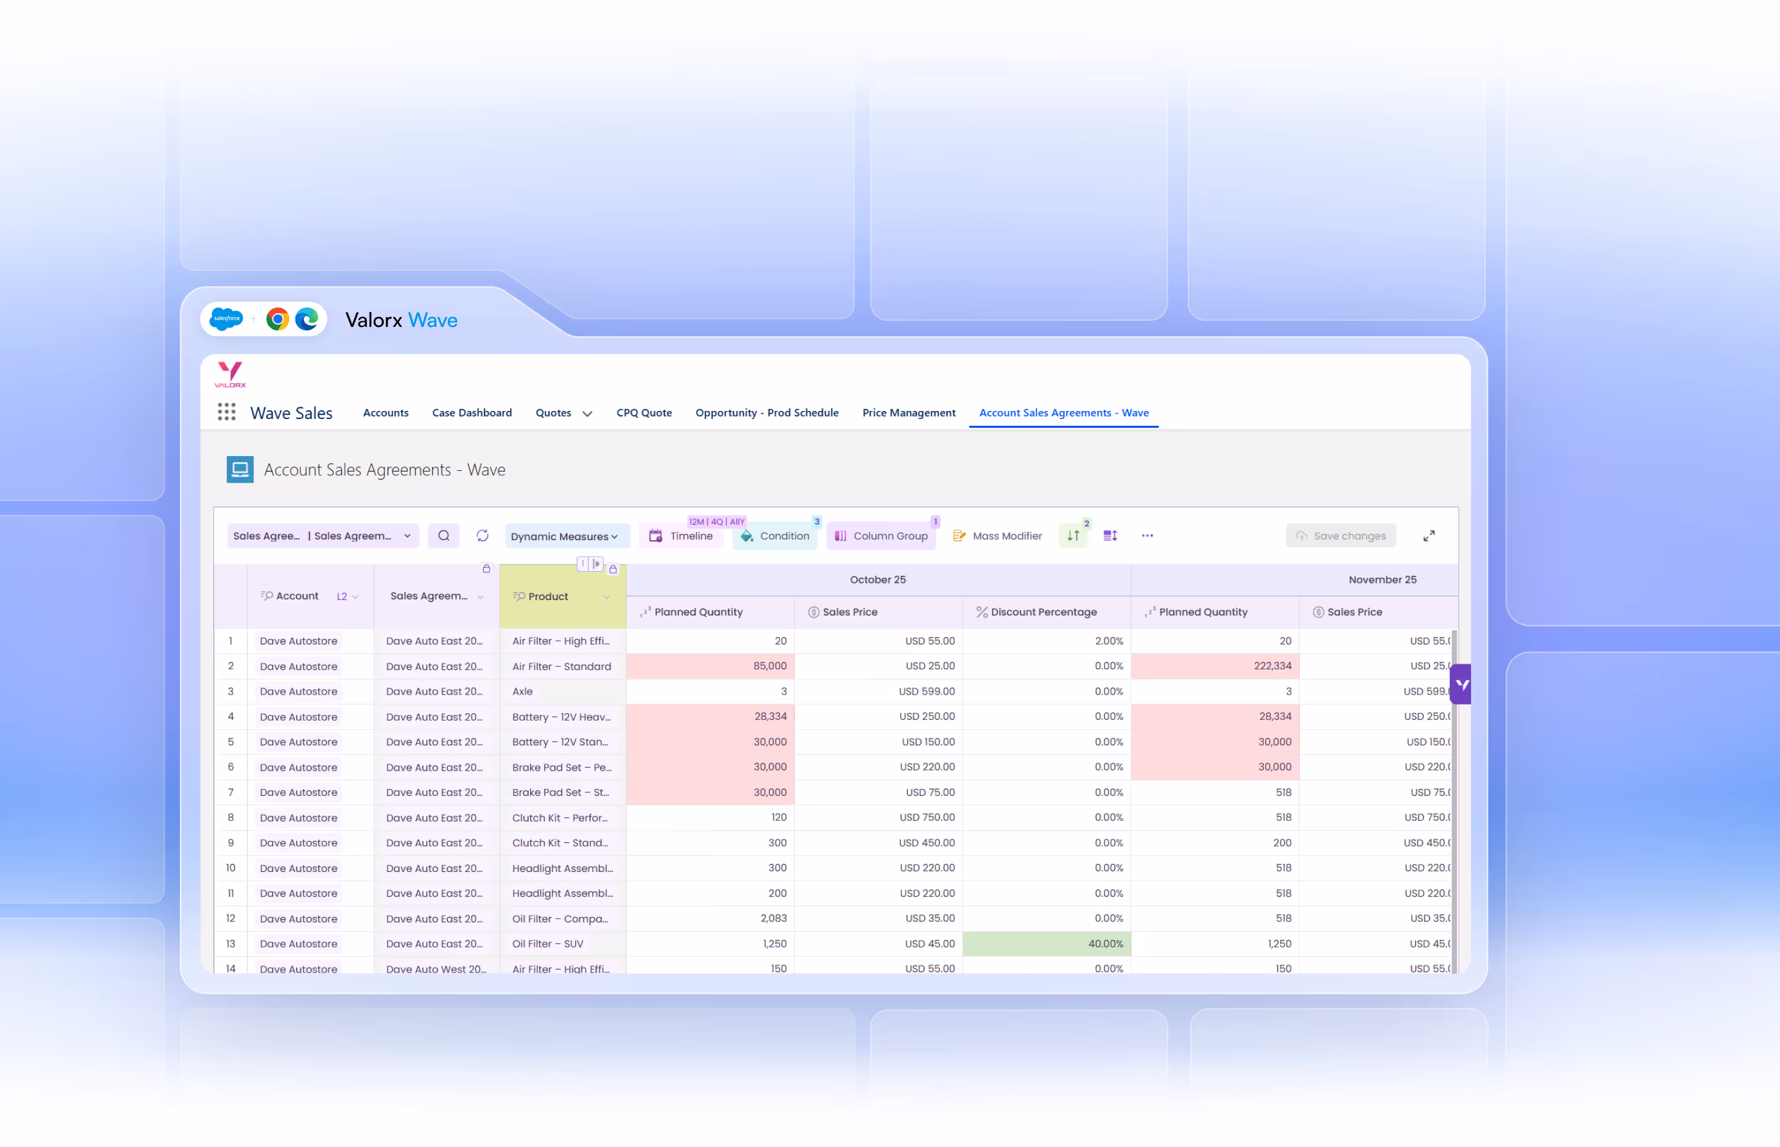This screenshot has width=1780, height=1147.
Task: Open the app launcher grid icon
Action: (x=226, y=412)
